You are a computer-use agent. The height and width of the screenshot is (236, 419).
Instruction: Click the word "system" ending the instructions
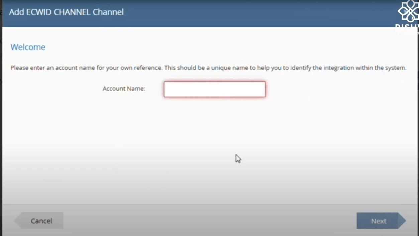[396, 68]
